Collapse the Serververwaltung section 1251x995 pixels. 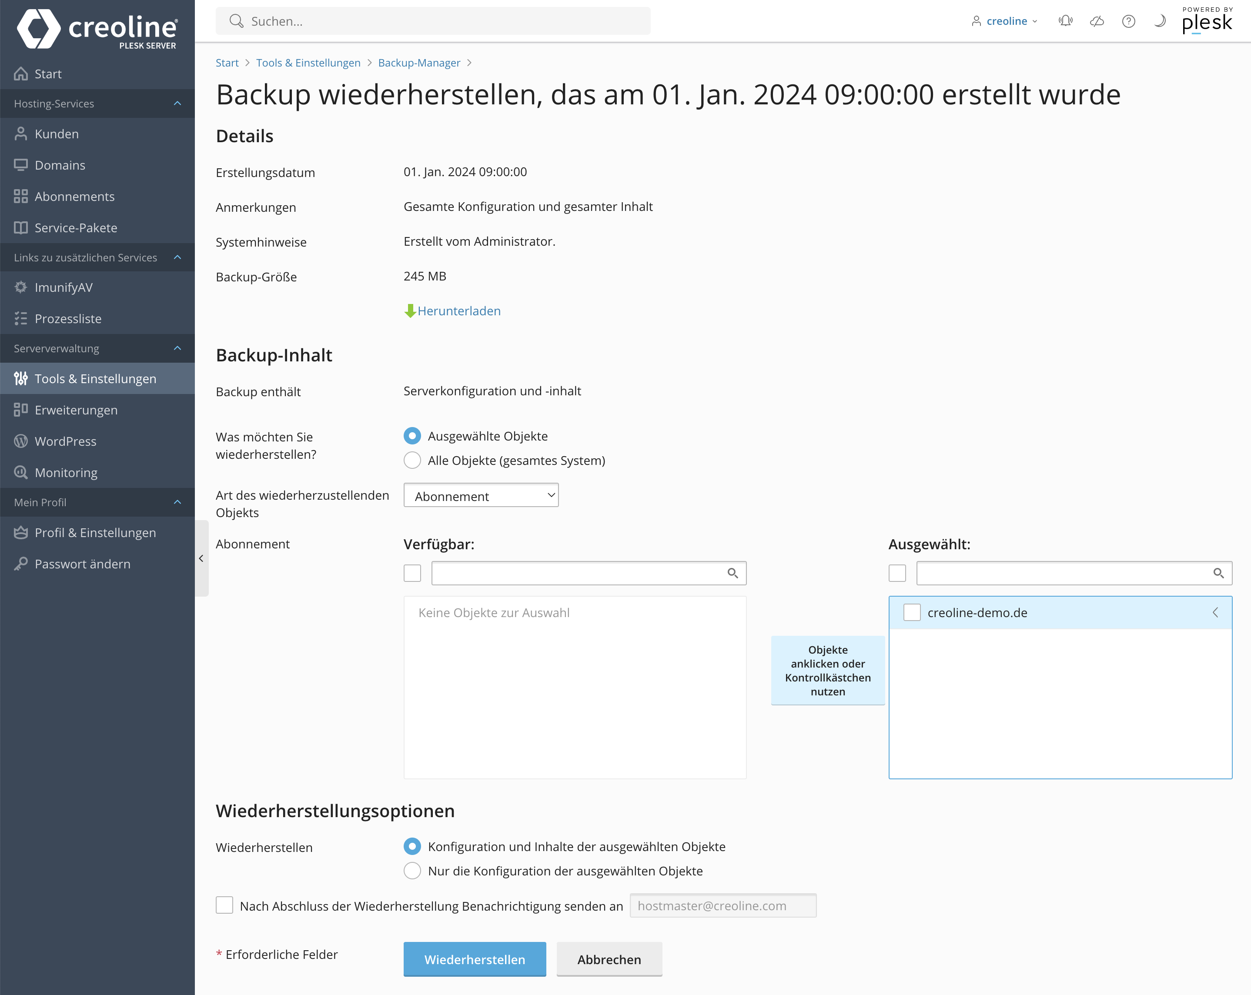click(x=177, y=349)
